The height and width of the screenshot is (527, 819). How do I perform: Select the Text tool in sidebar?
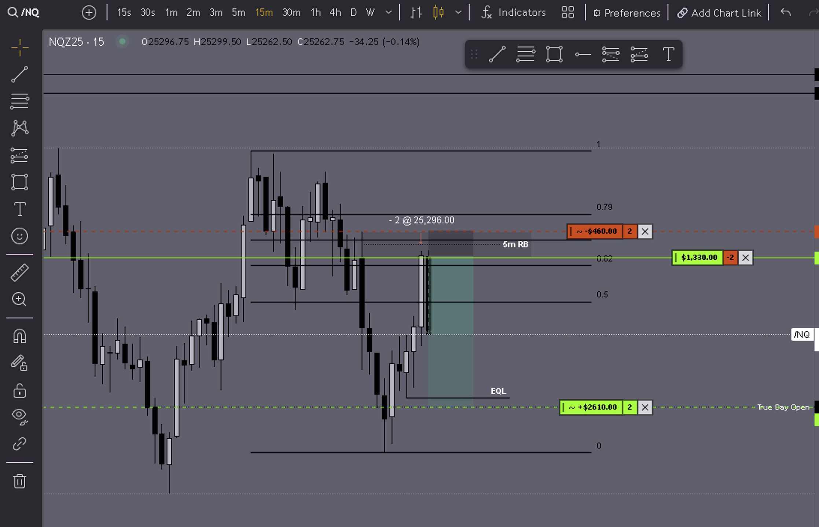[x=20, y=209]
